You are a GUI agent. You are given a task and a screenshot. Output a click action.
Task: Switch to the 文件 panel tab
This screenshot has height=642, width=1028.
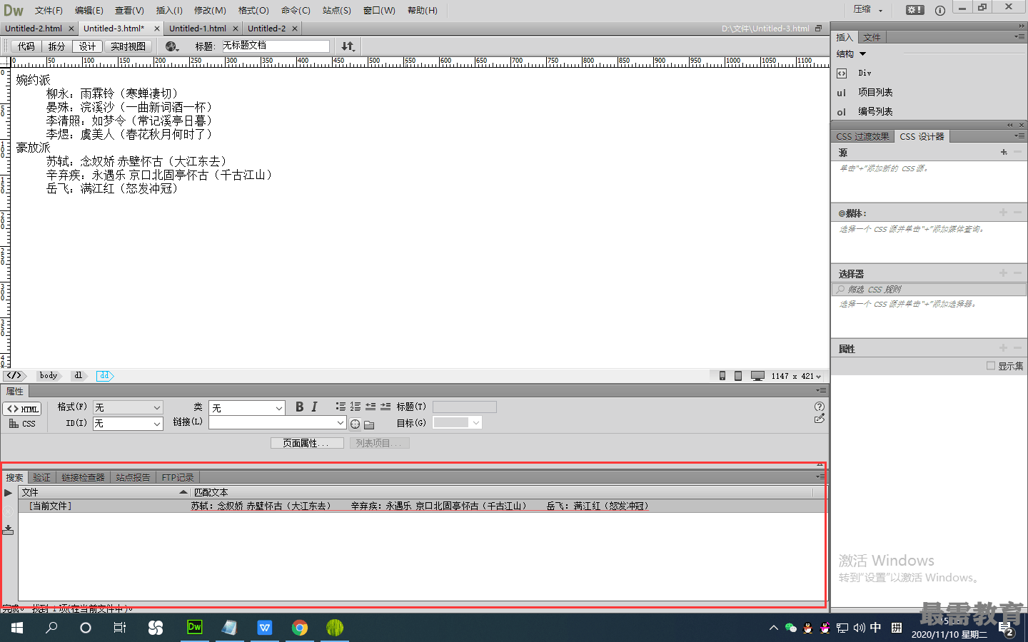[x=872, y=37]
